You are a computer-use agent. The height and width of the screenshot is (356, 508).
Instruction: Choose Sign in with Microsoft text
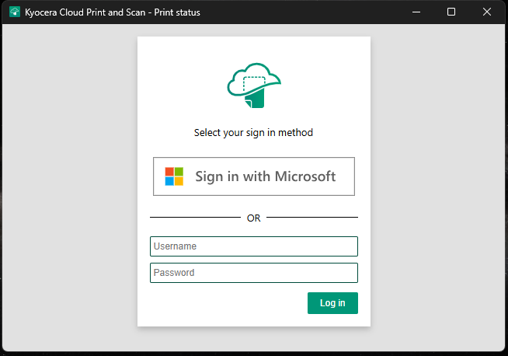pos(265,176)
